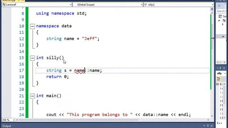Click the underlined 'name' error on line 17
The height and width of the screenshot is (128, 228).
[79, 70]
